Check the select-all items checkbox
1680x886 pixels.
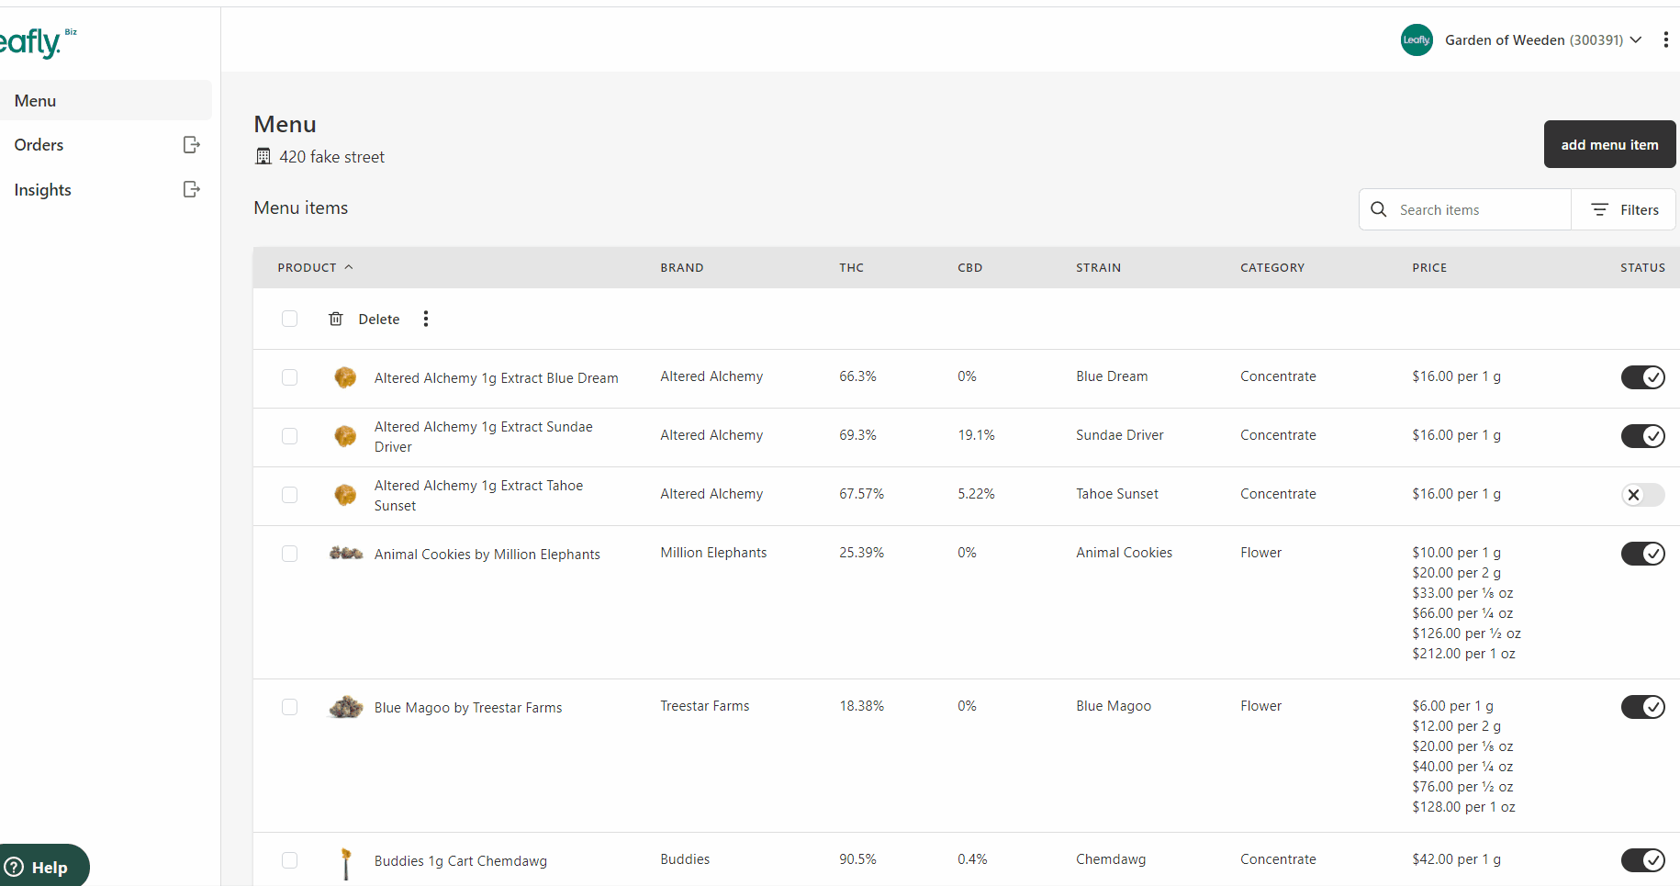[289, 319]
